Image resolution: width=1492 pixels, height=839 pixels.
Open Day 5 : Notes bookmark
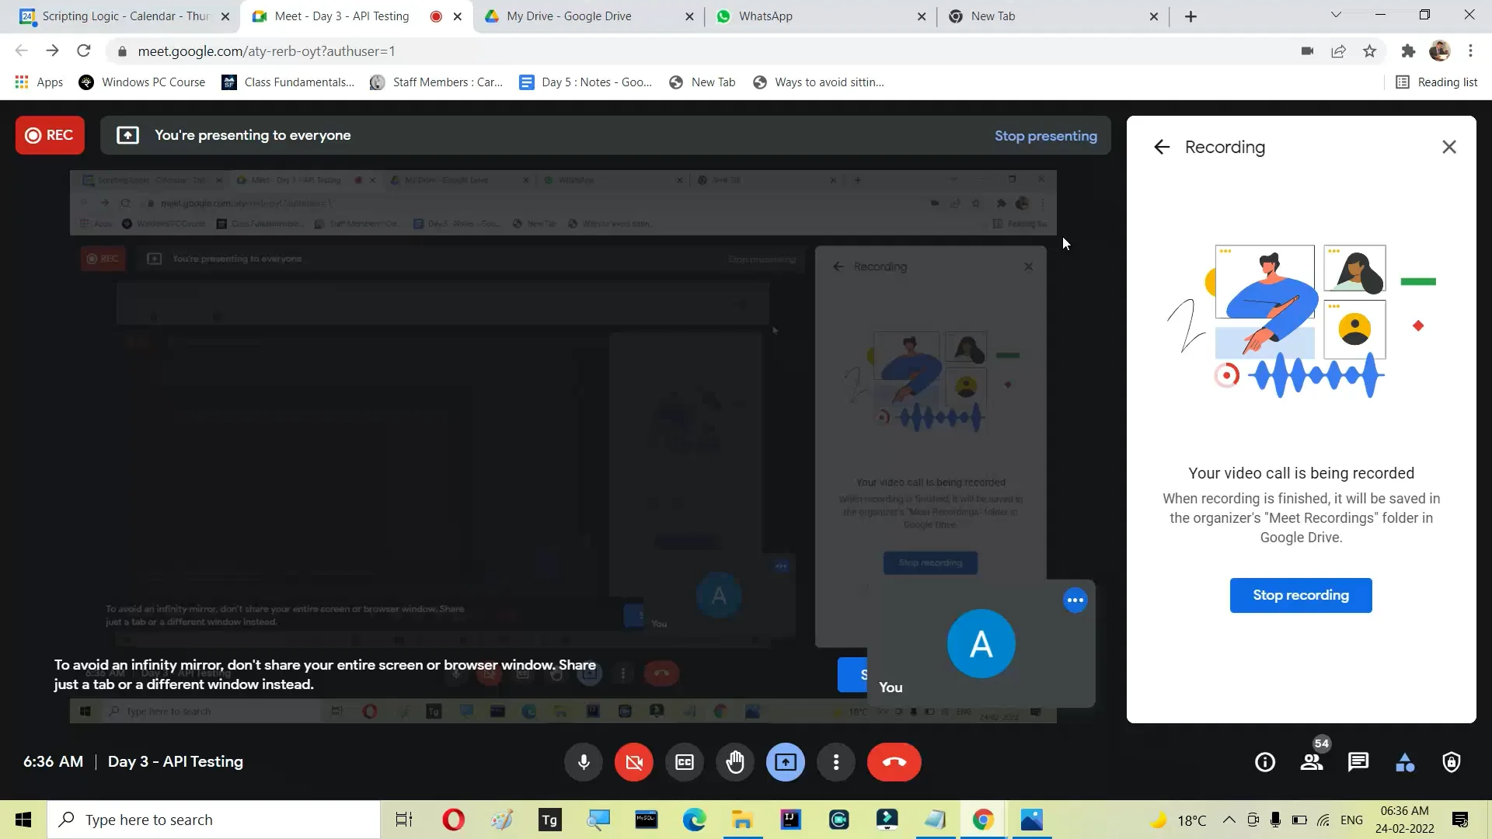(586, 82)
